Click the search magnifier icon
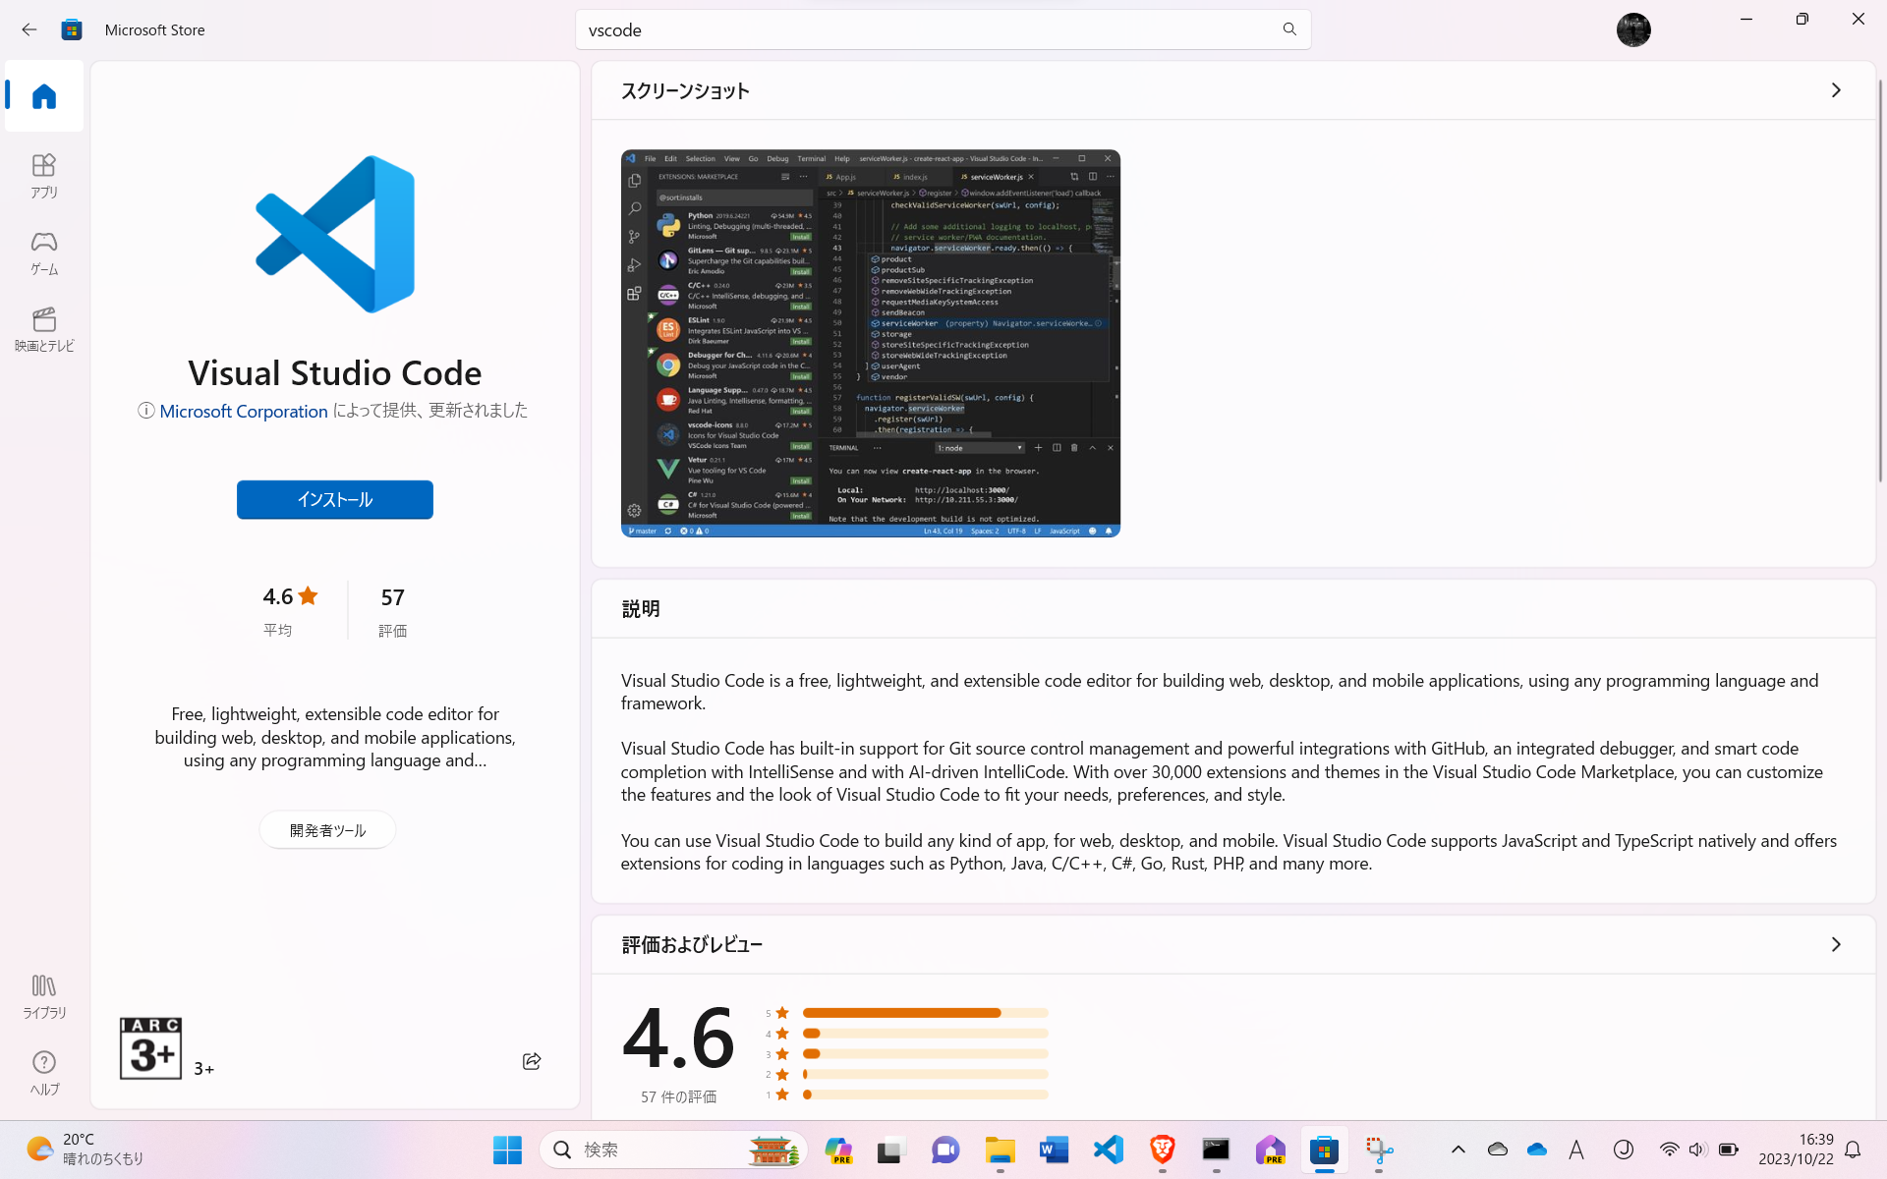Screen dimensions: 1887x1179 [1289, 29]
